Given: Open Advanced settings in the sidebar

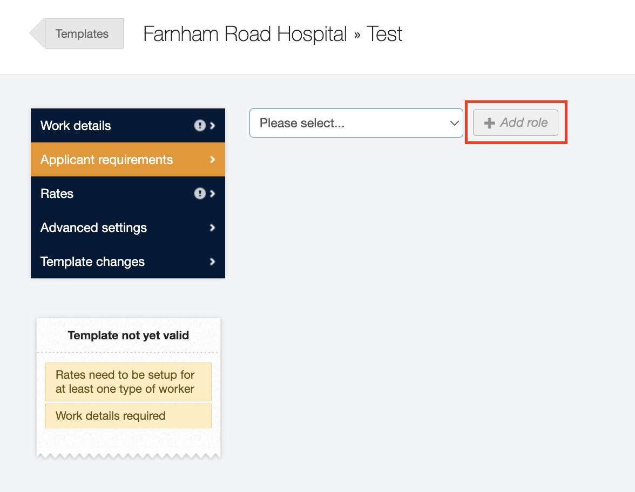Looking at the screenshot, I should [94, 228].
